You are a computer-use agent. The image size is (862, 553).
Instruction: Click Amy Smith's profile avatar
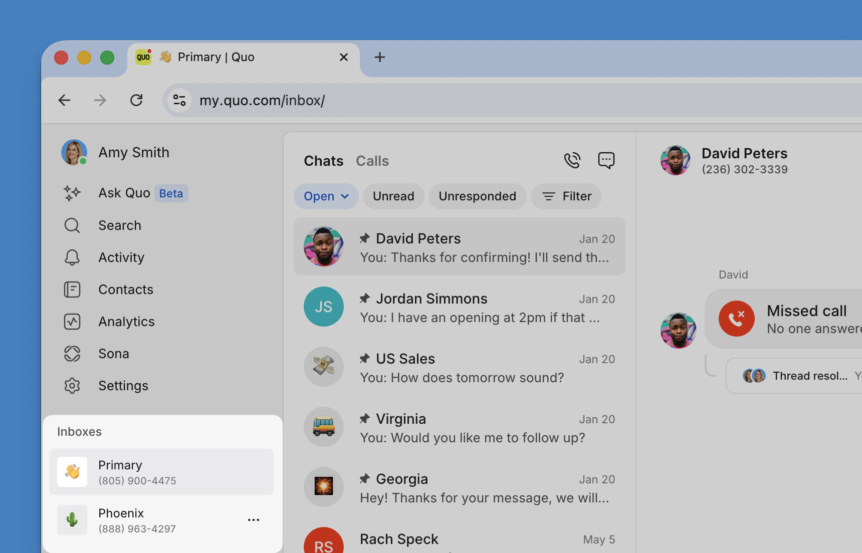click(x=74, y=152)
